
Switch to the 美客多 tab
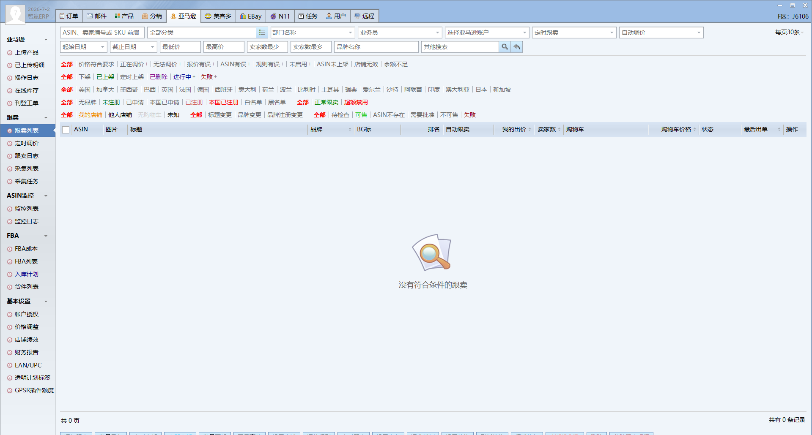click(x=218, y=16)
